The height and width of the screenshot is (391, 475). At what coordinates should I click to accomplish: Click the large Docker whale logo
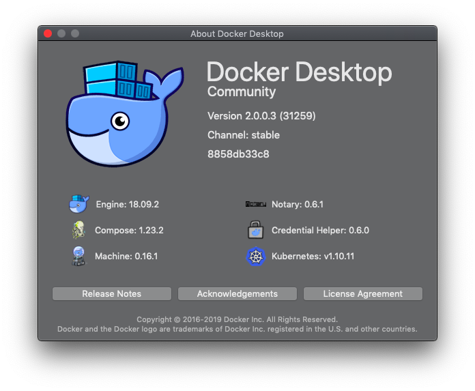coord(125,113)
